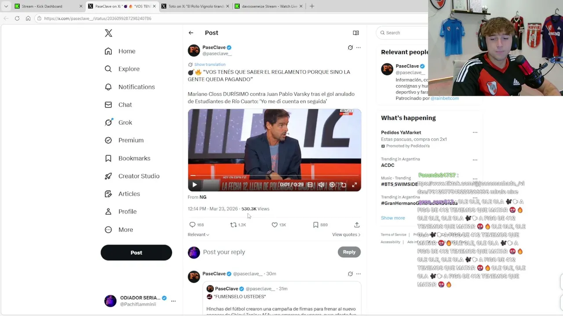Image resolution: width=563 pixels, height=316 pixels.
Task: Click the Post your reply field
Action: 268,252
